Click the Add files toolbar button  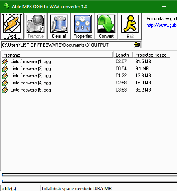(12, 26)
